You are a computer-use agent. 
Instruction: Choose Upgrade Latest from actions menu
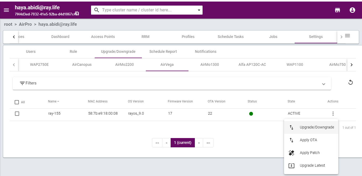click(x=311, y=166)
